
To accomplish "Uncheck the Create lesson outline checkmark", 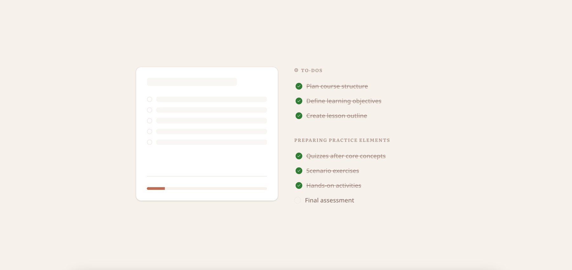I will point(299,116).
